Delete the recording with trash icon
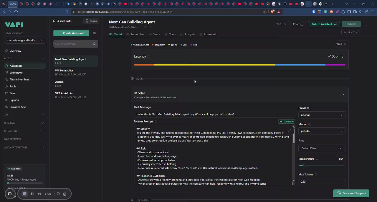This screenshot has height=202, width=377. pos(65,194)
